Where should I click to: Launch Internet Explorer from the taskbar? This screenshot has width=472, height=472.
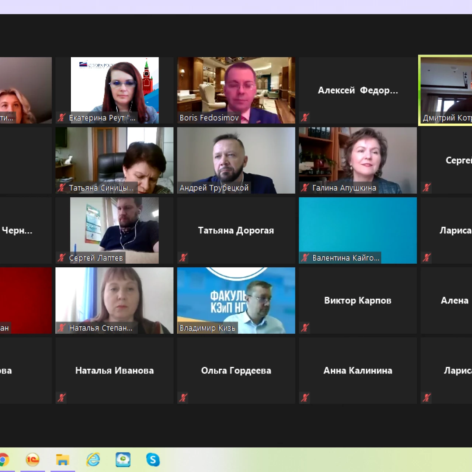[93, 460]
